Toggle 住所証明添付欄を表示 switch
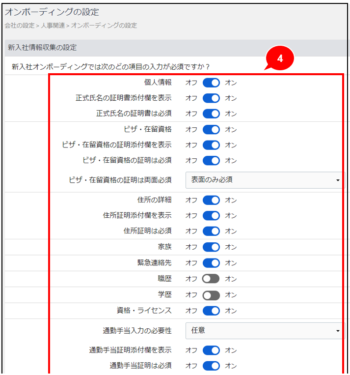The width and height of the screenshot is (350, 375). click(211, 215)
